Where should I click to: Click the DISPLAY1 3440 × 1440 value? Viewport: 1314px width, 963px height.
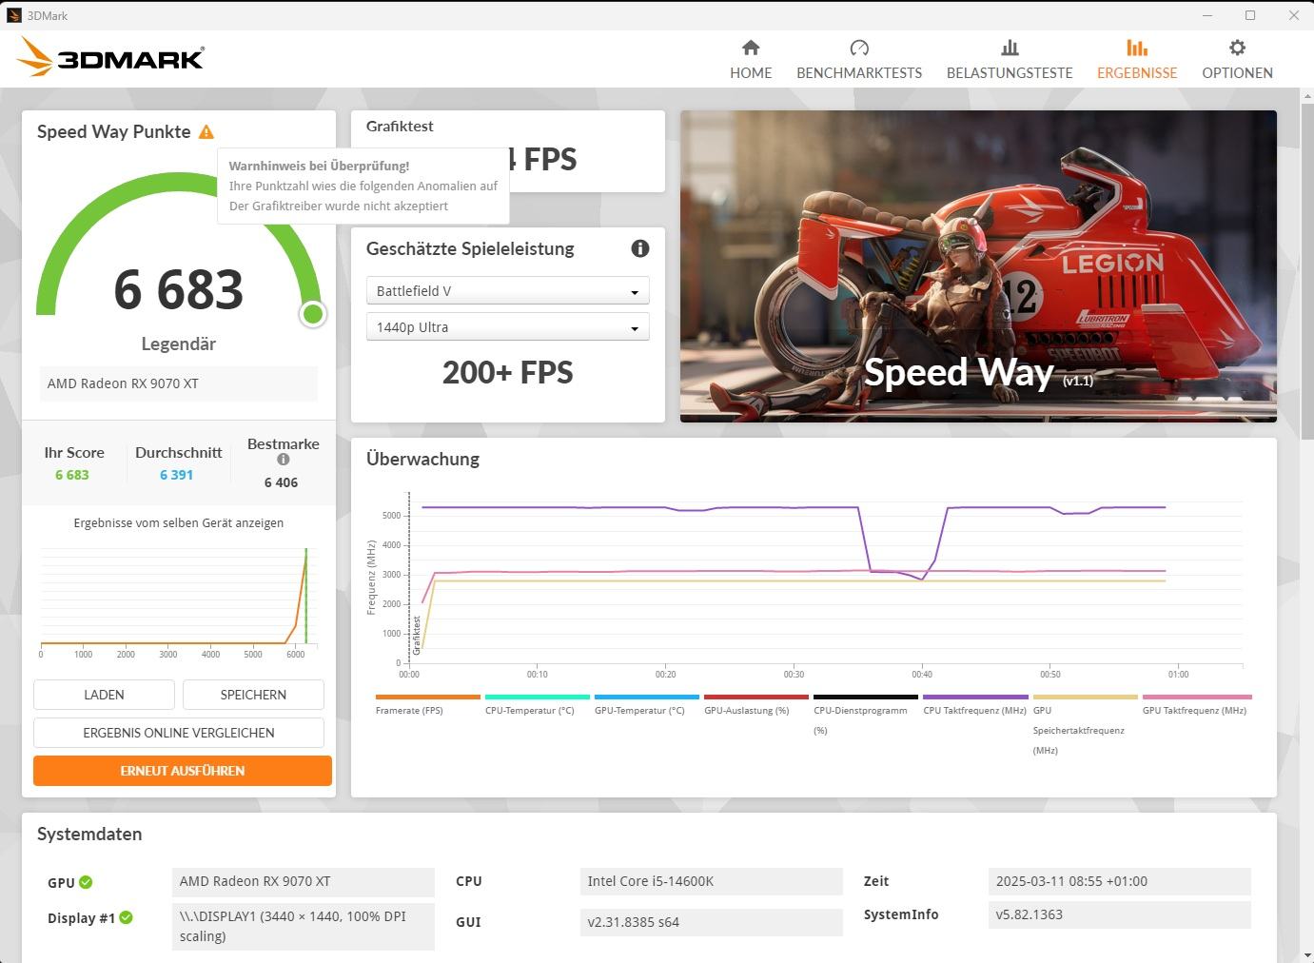tap(304, 926)
